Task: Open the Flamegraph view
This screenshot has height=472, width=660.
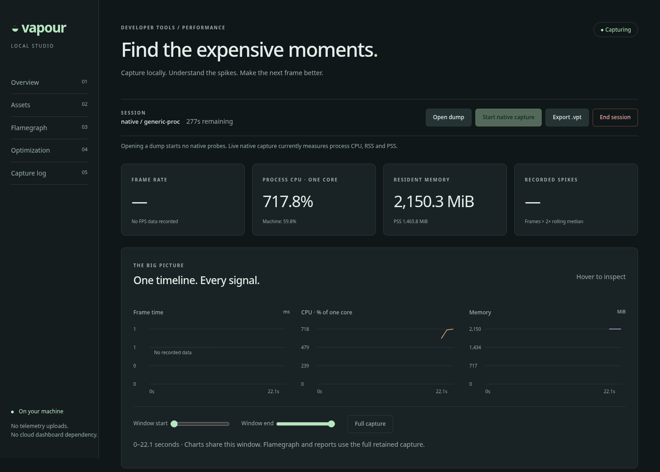Action: click(x=49, y=128)
